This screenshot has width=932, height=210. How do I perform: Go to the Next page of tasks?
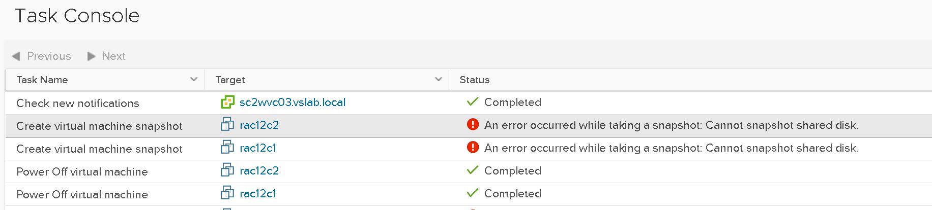point(107,56)
